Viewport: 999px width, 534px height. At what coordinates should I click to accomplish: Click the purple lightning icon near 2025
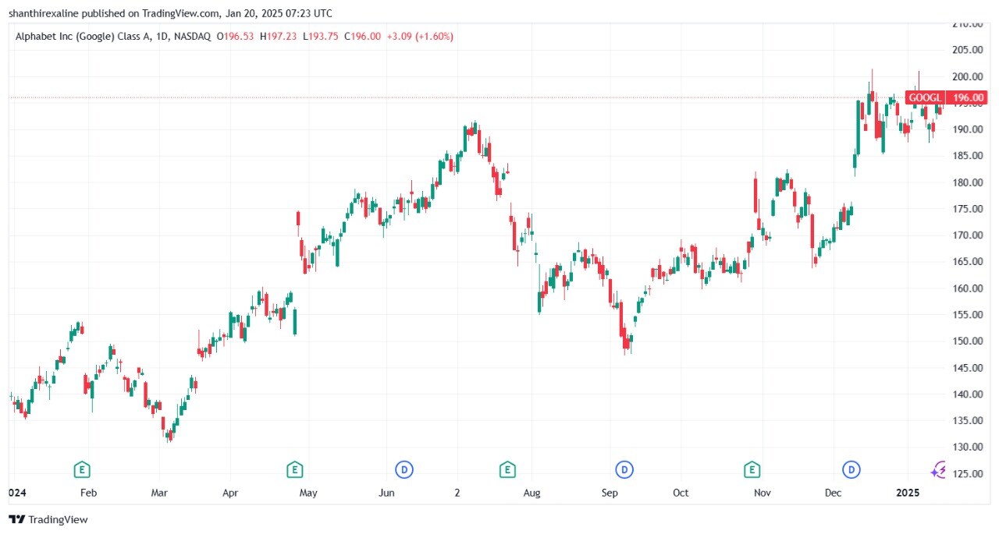coord(939,469)
